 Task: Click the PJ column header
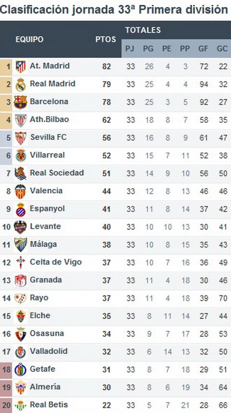pos(130,49)
